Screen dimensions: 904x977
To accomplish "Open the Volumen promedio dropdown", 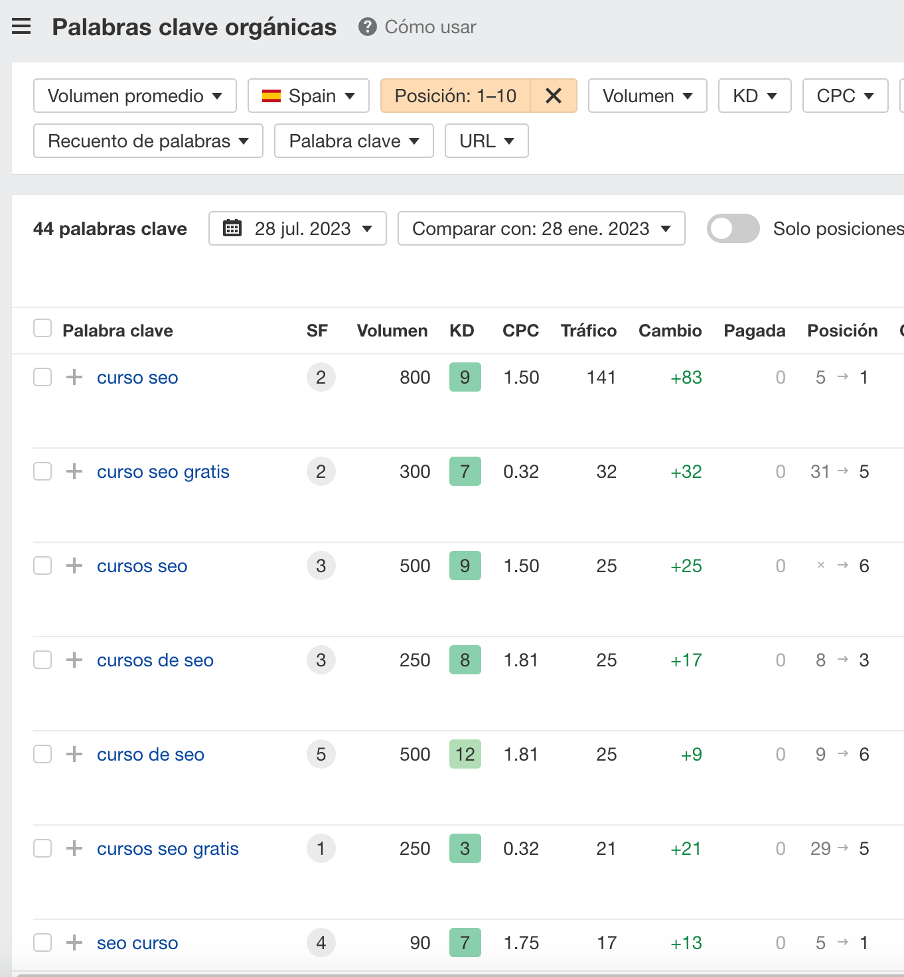I will [134, 96].
